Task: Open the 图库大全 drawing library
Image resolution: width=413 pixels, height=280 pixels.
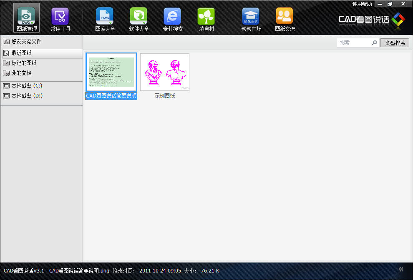Action: tap(105, 20)
